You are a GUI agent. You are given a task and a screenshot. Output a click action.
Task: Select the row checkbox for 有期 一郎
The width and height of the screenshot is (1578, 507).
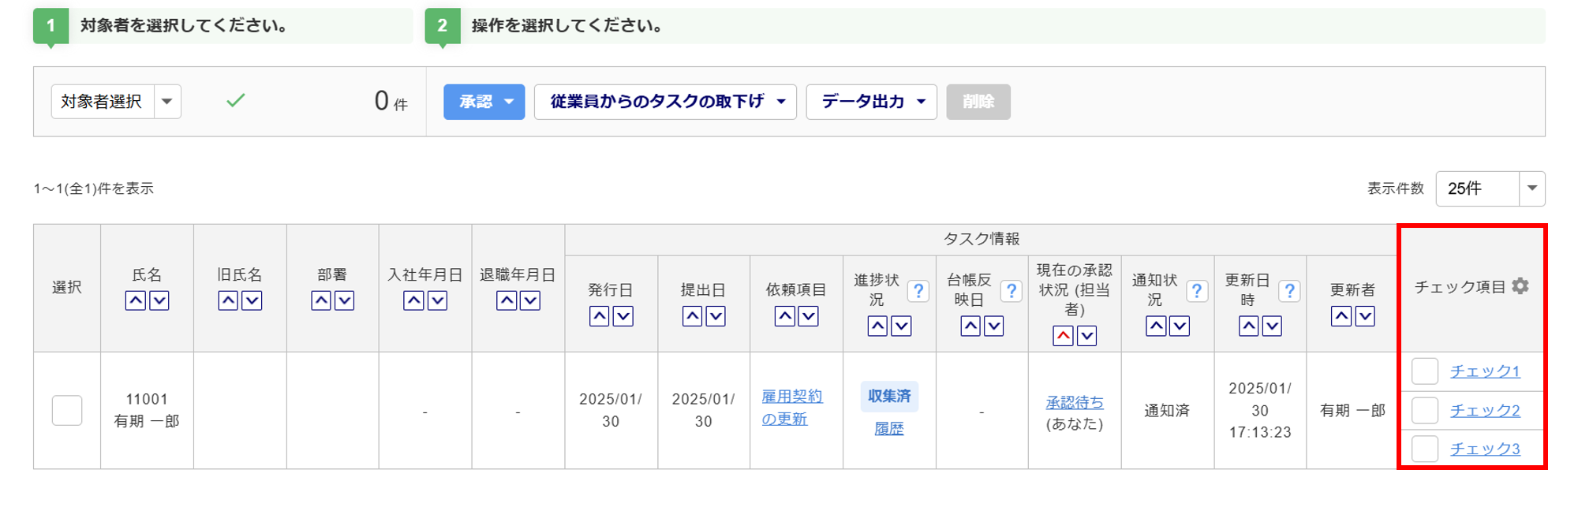[x=67, y=410]
